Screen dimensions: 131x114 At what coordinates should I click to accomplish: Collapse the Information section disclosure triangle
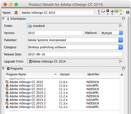[x=3, y=19]
